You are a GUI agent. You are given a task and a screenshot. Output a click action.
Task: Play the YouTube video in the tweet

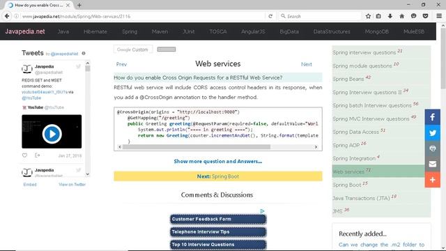(52, 134)
